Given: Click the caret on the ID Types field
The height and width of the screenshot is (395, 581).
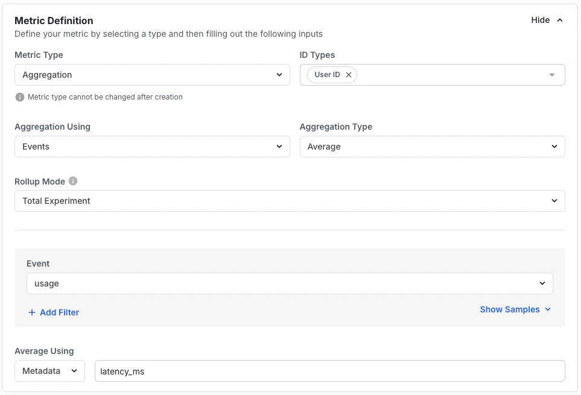Looking at the screenshot, I should (551, 75).
